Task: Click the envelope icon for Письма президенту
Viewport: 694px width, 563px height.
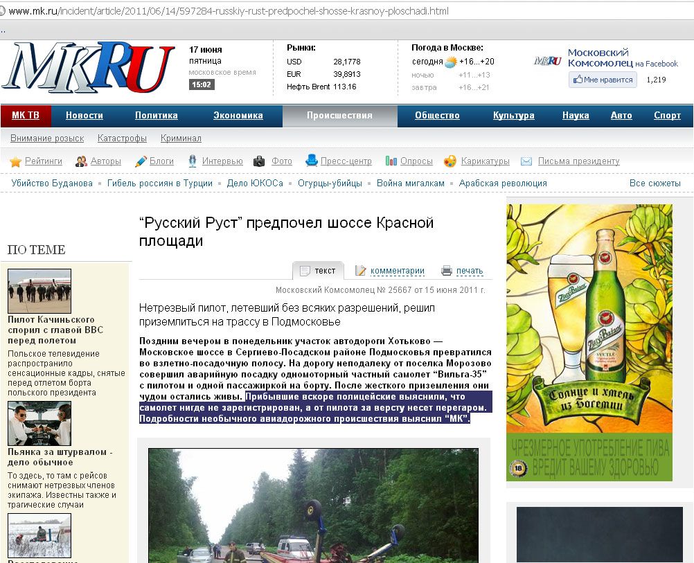Action: point(526,161)
